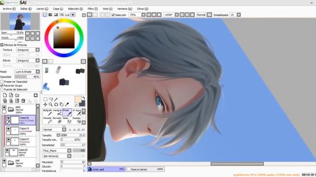Enable Fuente de Selección option
Viewport: 316px width, 177px height.
[x=2, y=89]
